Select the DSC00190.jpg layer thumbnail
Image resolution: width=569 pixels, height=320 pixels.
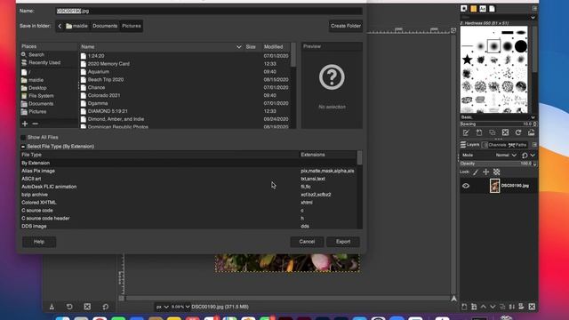(494, 186)
